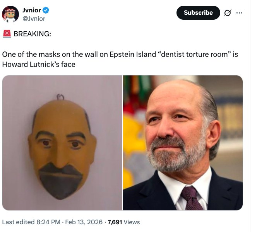The width and height of the screenshot is (257, 232).
Task: Click the Jvnior profile avatar
Action: pos(10,14)
